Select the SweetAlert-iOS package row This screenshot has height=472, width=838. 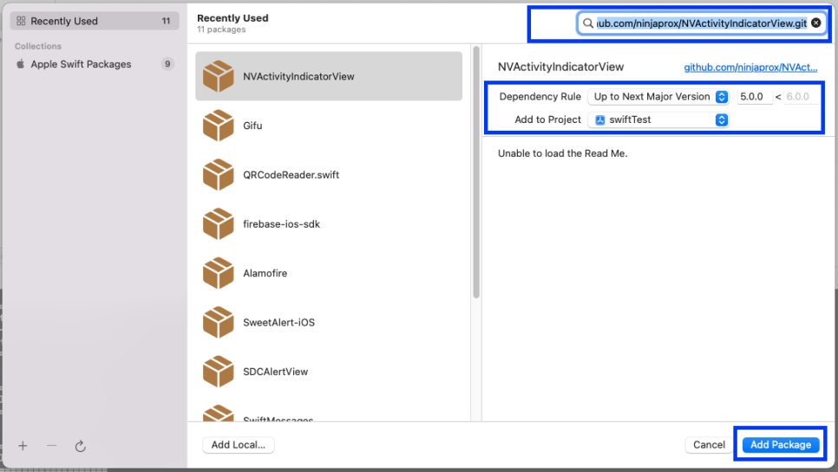pos(329,322)
